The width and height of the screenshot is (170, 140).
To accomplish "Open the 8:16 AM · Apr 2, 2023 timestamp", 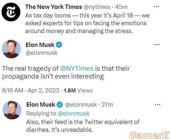I will (x=31, y=90).
